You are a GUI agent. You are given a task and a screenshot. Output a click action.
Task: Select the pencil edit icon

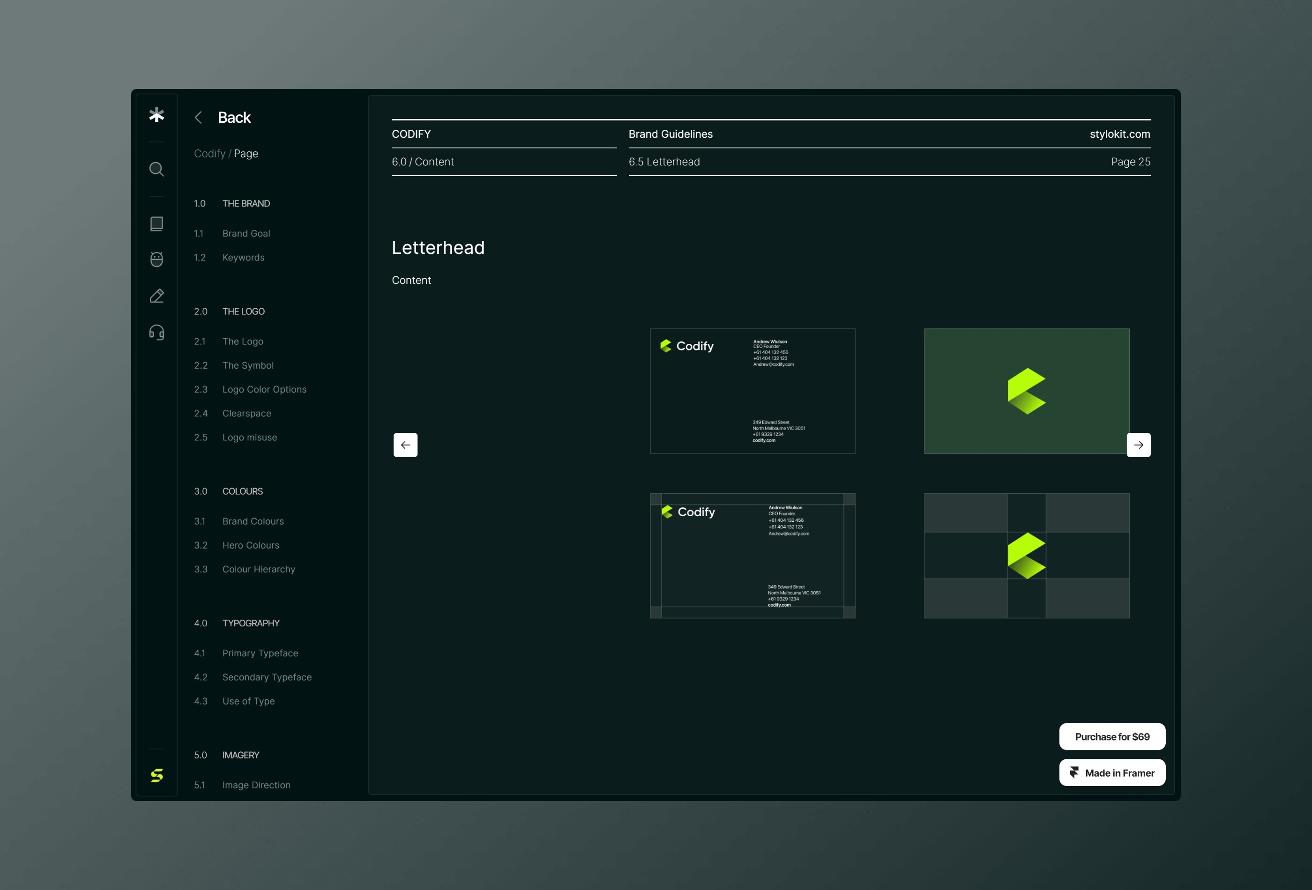tap(157, 295)
